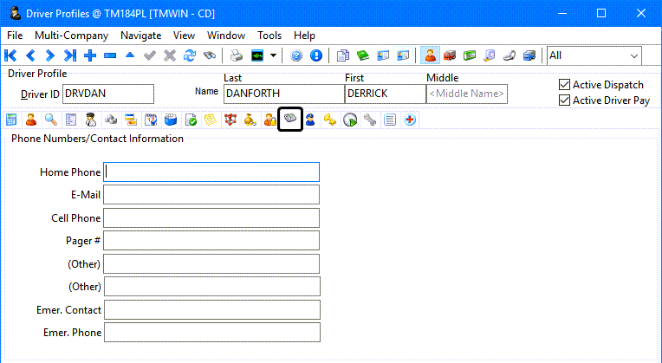Add a new record with the plus icon
Viewport: 662px width, 363px height.
point(90,55)
